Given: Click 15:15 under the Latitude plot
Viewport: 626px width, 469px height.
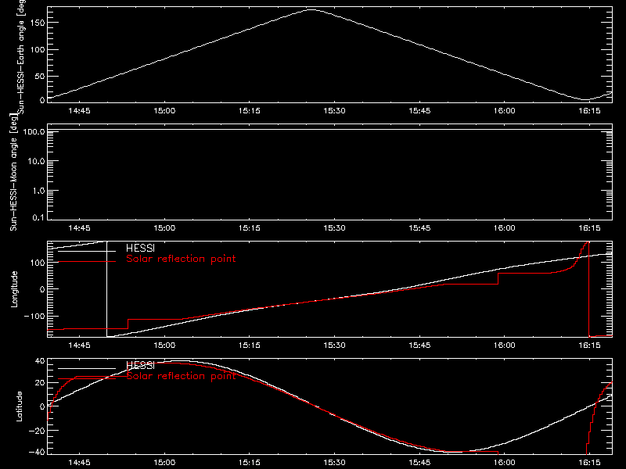Looking at the screenshot, I should (x=250, y=463).
